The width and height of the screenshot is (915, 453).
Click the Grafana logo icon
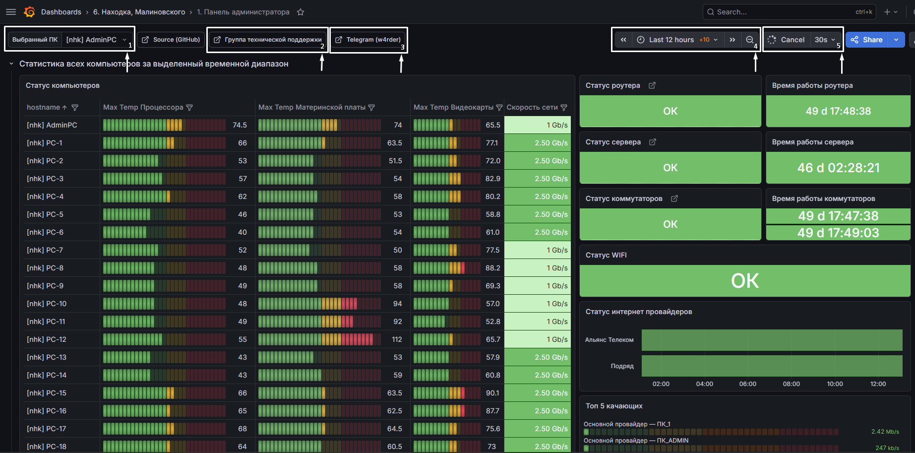click(29, 12)
